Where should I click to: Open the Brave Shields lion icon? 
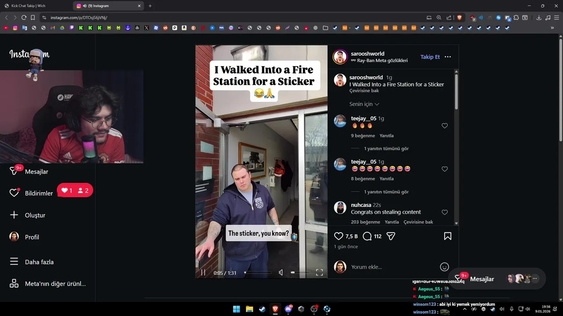[x=459, y=18]
